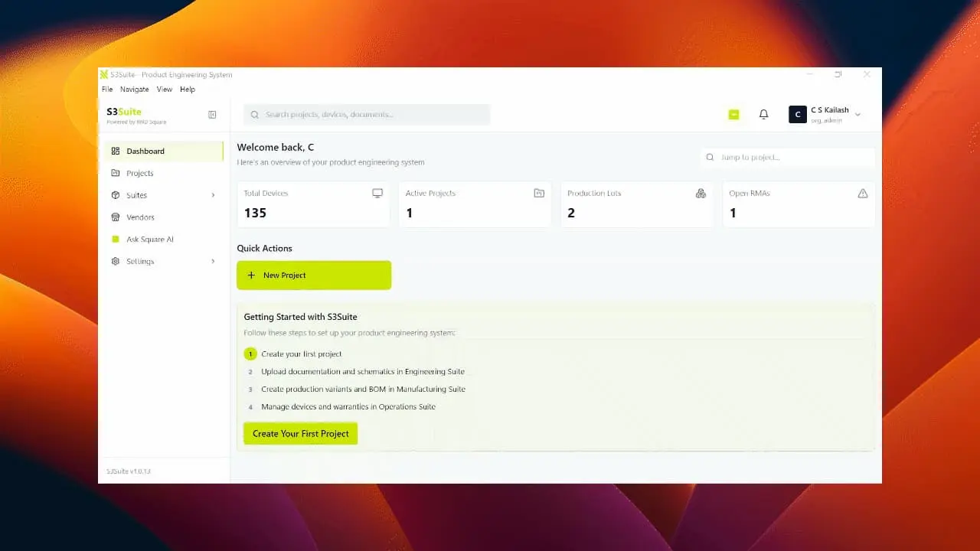
Task: Collapse the sidebar with the panel icon
Action: point(212,115)
